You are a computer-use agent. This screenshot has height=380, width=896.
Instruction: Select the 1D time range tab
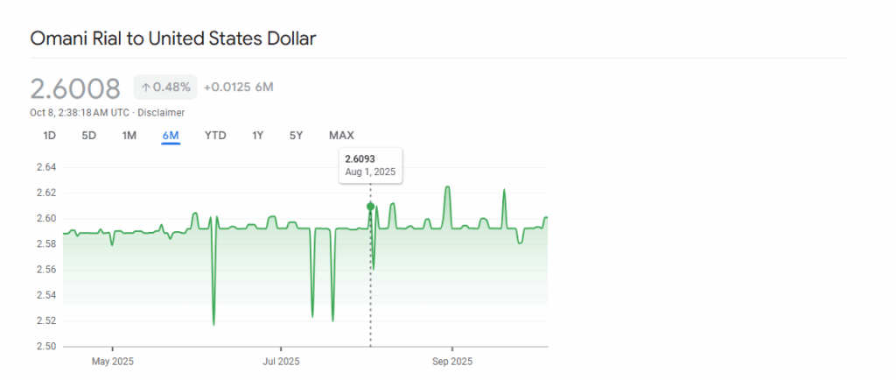[50, 135]
